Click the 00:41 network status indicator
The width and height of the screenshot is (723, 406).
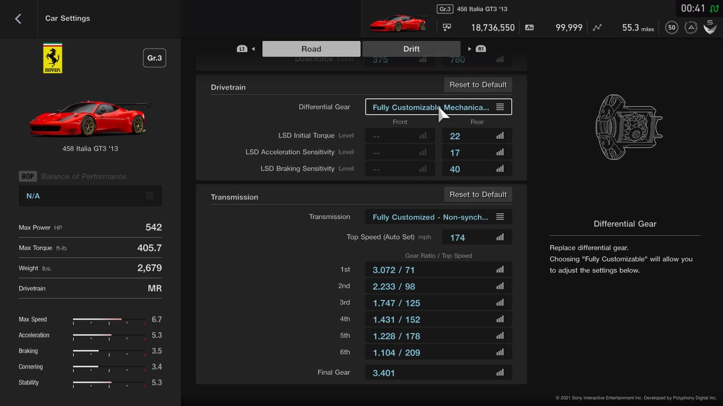point(699,8)
